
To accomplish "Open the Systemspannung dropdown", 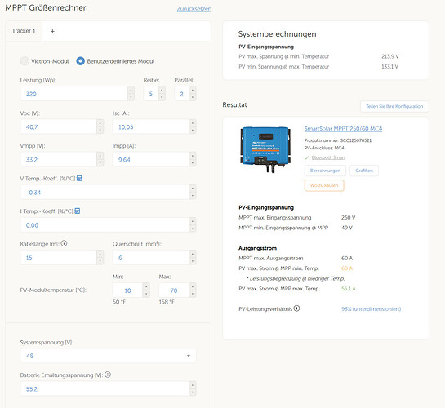I will point(108,356).
